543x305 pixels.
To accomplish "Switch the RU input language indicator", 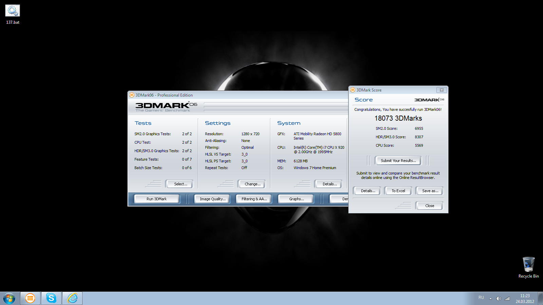I will 481,298.
